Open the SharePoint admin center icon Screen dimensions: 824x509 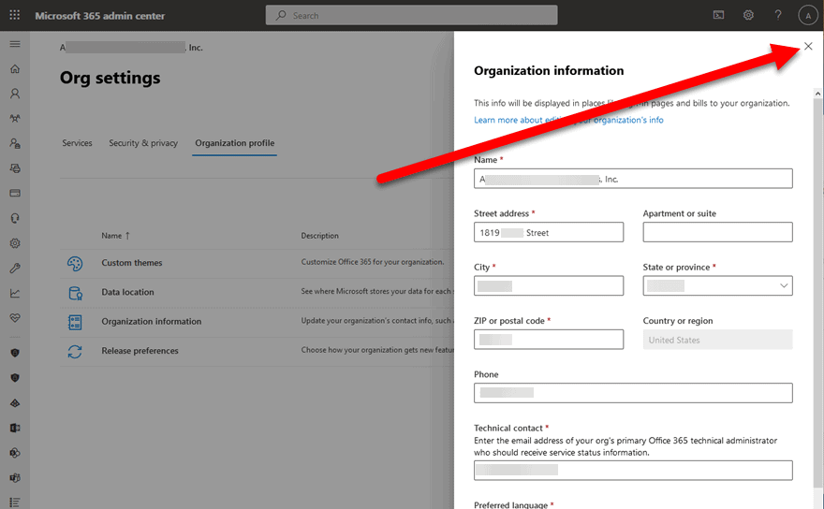click(15, 453)
